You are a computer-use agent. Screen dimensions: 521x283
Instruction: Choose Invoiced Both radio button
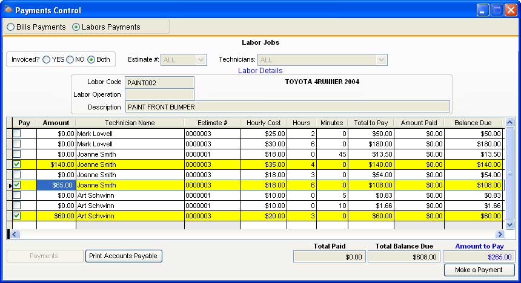[91, 59]
